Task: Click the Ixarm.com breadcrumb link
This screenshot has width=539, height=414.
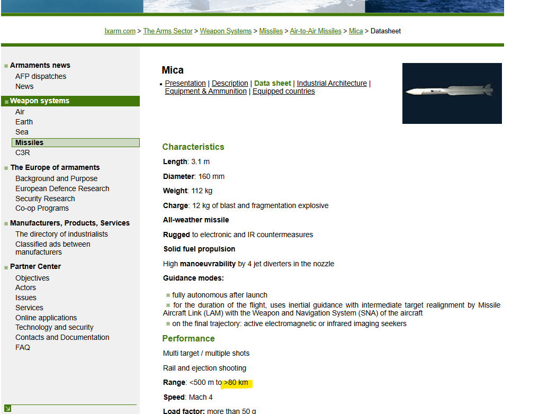Action: (120, 31)
